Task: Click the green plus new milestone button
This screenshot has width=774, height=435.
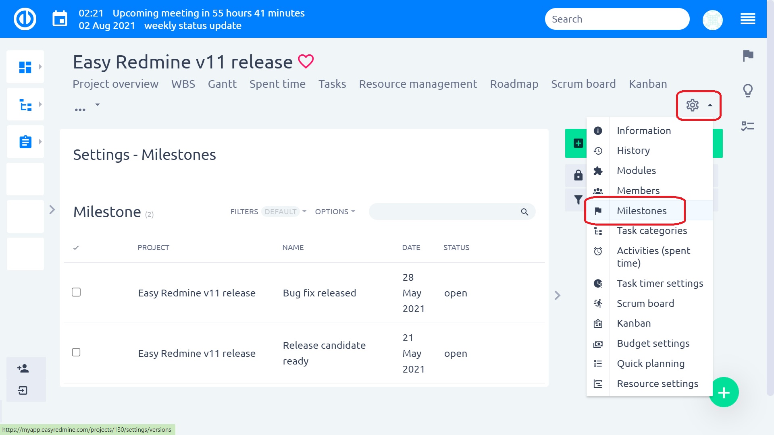Action: point(578,143)
